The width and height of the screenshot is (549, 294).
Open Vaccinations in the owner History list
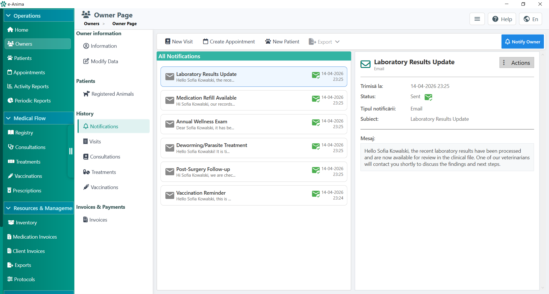coord(101,187)
